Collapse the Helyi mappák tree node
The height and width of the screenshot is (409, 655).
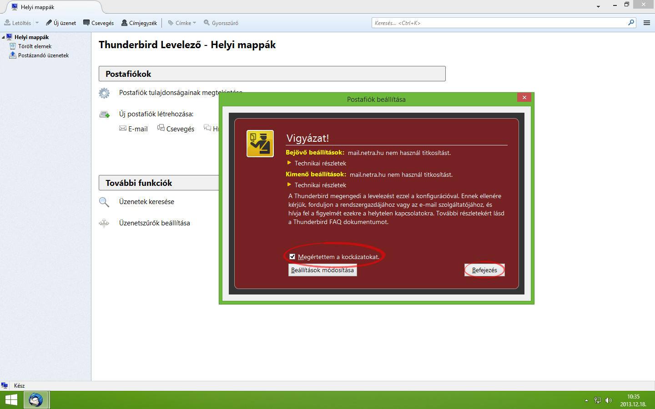pos(4,37)
